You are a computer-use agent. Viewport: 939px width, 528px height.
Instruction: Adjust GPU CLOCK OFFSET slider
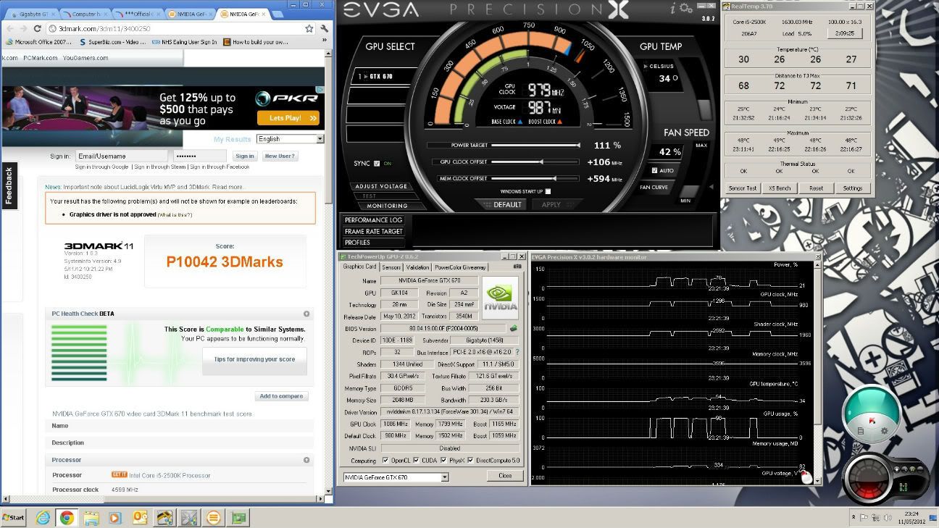tap(535, 162)
